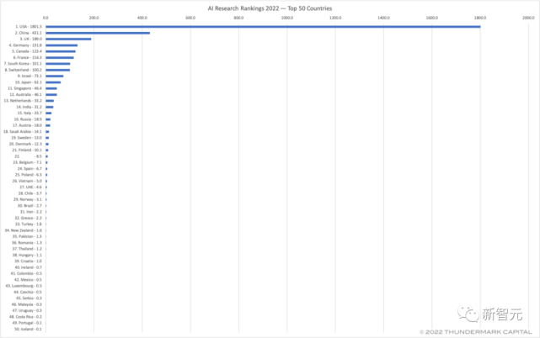Screen dimensions: 540x338
Task: Select the label 7. South Korea - 101.1
Action: click(x=23, y=64)
